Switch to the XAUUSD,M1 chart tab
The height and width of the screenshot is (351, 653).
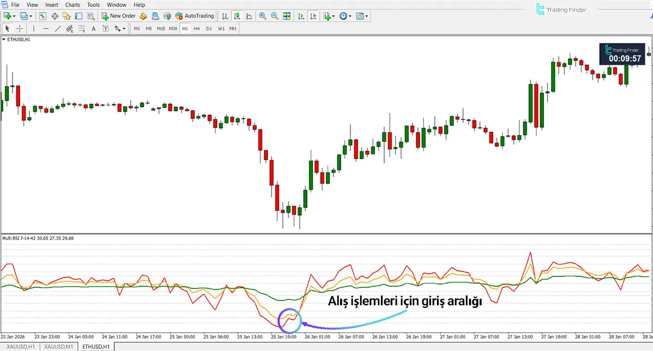(x=58, y=346)
